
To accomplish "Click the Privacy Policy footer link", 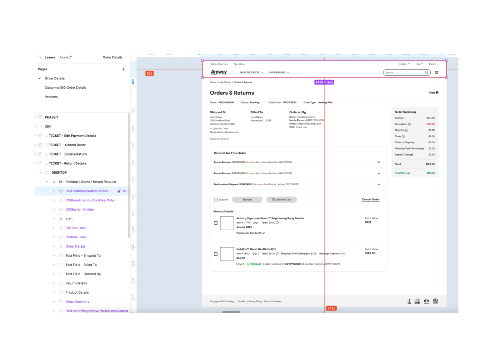I will (255, 301).
